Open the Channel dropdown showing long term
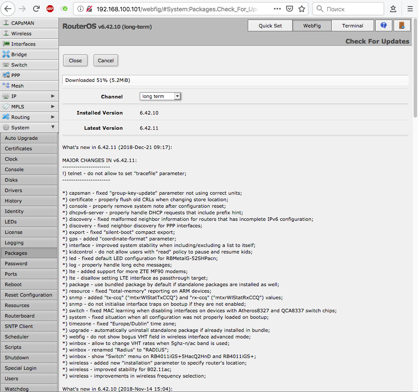 160,96
